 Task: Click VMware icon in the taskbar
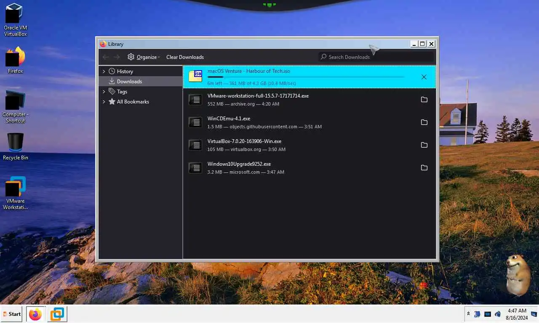57,314
